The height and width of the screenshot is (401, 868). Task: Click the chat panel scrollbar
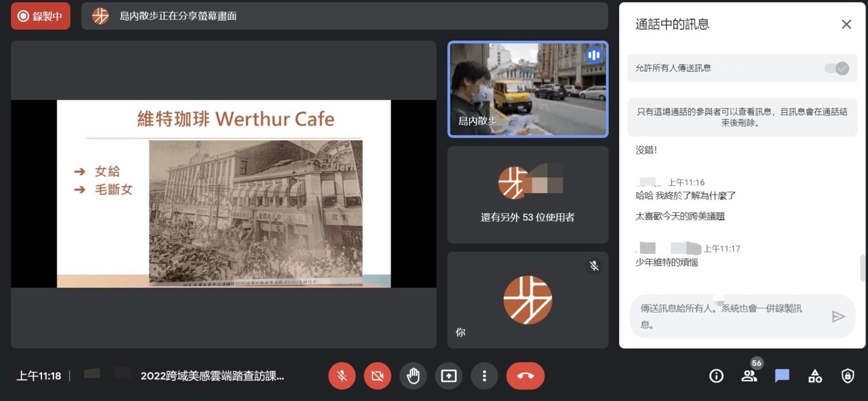(862, 268)
